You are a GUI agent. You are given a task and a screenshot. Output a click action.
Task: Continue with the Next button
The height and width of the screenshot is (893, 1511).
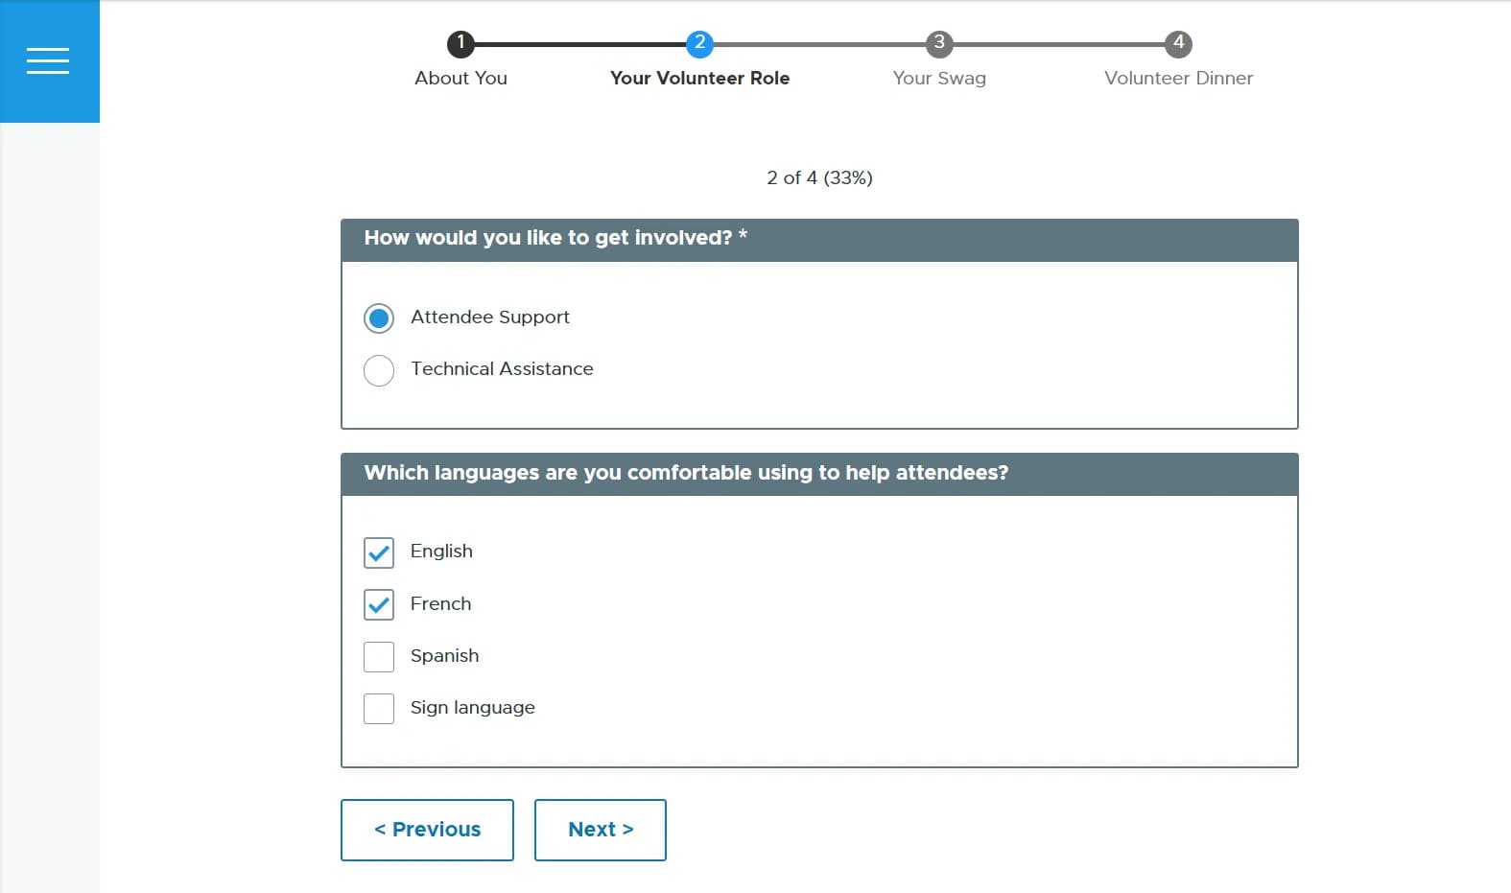[x=601, y=830]
